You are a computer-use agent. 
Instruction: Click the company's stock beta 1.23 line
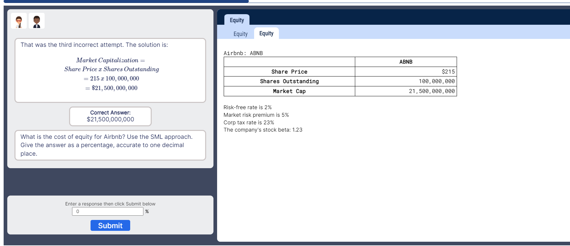click(263, 130)
